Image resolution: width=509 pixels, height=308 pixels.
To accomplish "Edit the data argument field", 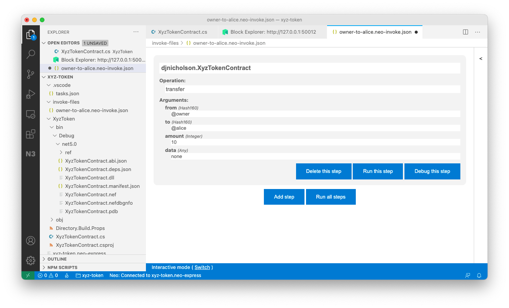I will click(x=316, y=156).
